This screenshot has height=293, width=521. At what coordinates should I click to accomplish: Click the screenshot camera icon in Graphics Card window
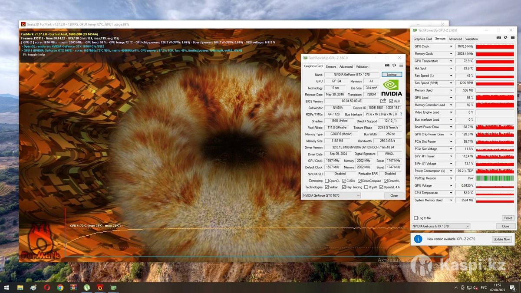point(387,66)
